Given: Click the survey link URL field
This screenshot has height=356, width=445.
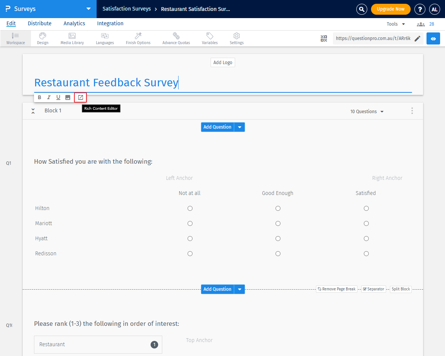Looking at the screenshot, I should (374, 38).
